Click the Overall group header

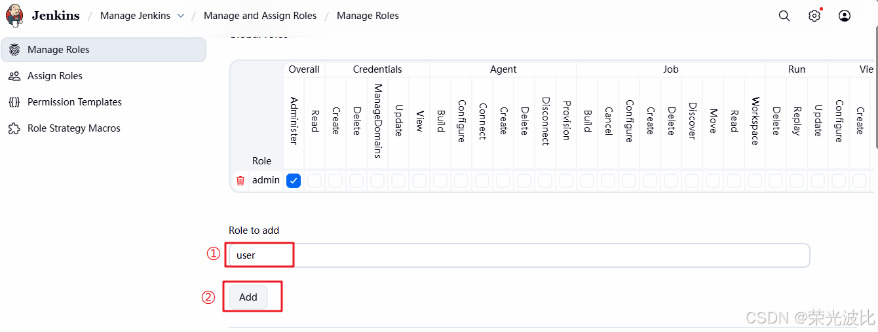coord(304,69)
